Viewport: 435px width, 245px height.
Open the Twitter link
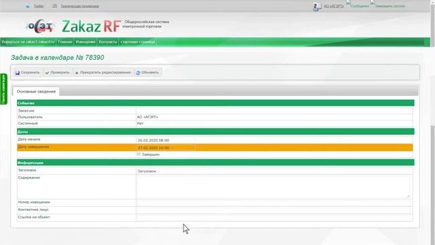click(39, 6)
